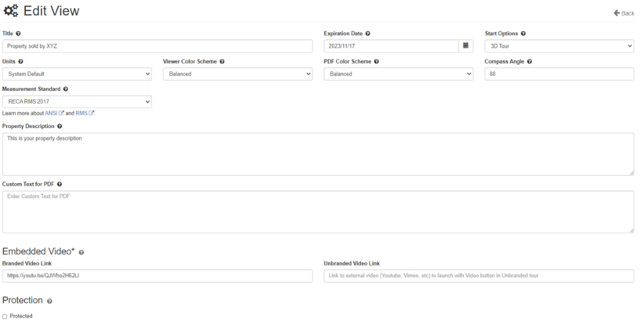Click help icon beside Start Options label
This screenshot has height=323, width=643.
[523, 33]
